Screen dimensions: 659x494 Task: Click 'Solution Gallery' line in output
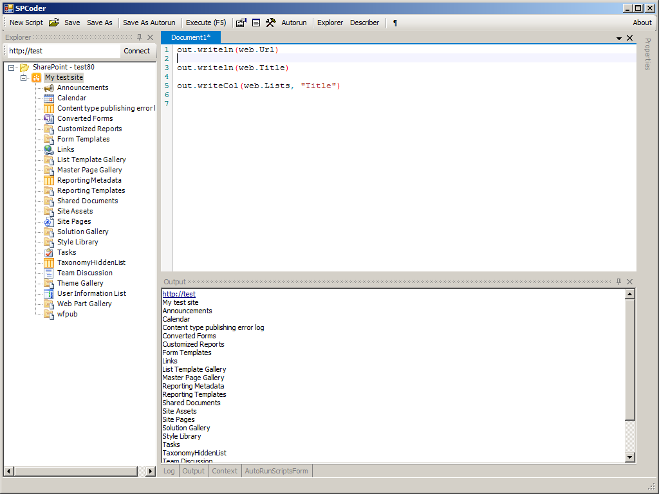186,428
